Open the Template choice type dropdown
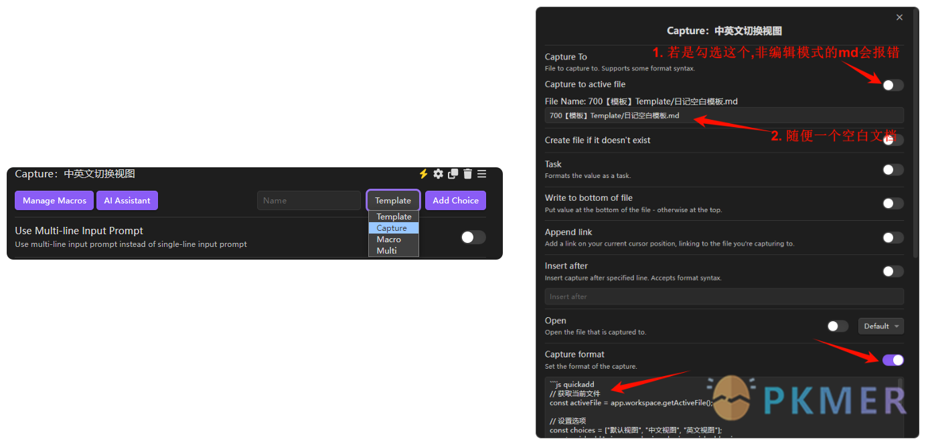The width and height of the screenshot is (926, 445). click(393, 201)
